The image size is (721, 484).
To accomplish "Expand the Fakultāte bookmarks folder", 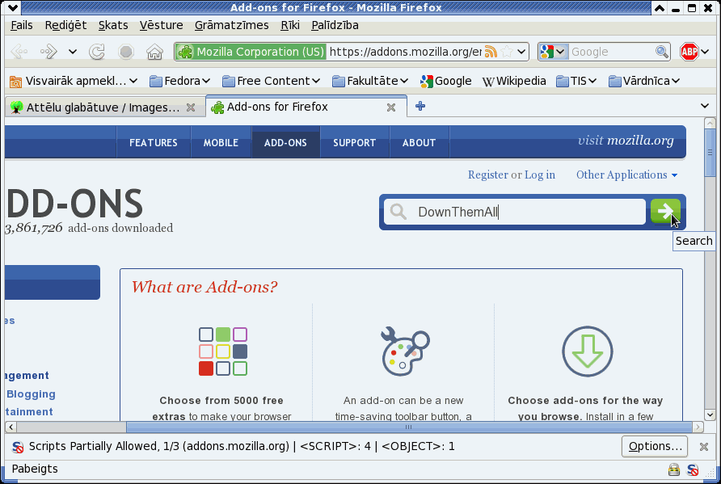I will [370, 81].
